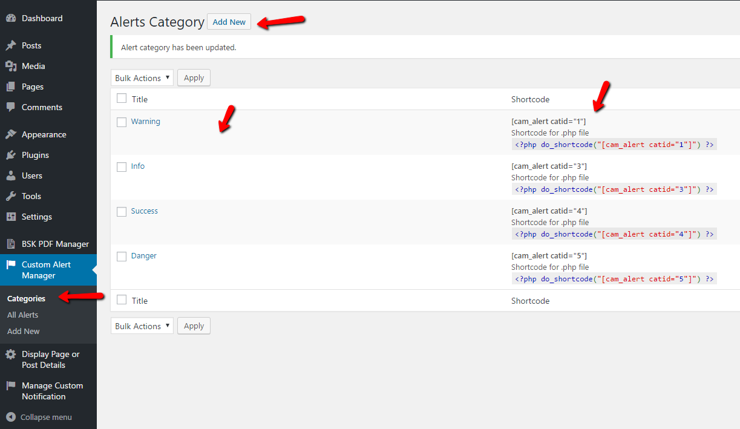740x429 pixels.
Task: Click Add New button beside Alerts Category
Action: [229, 22]
